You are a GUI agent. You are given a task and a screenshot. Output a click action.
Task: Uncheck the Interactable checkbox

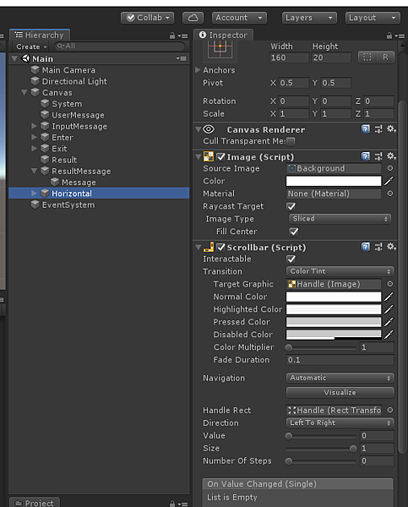pyautogui.click(x=291, y=259)
